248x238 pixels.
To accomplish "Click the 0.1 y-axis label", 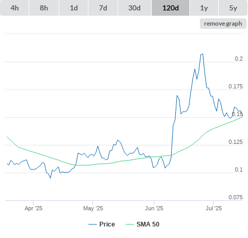I will pyautogui.click(x=239, y=169).
